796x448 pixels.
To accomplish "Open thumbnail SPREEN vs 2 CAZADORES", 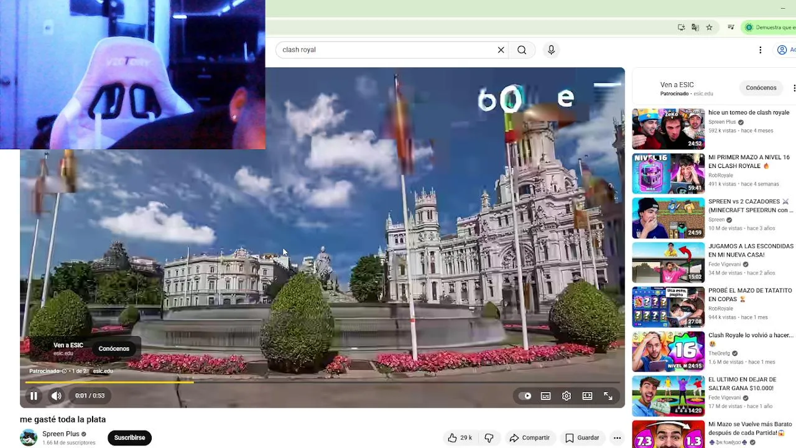I will (669, 218).
